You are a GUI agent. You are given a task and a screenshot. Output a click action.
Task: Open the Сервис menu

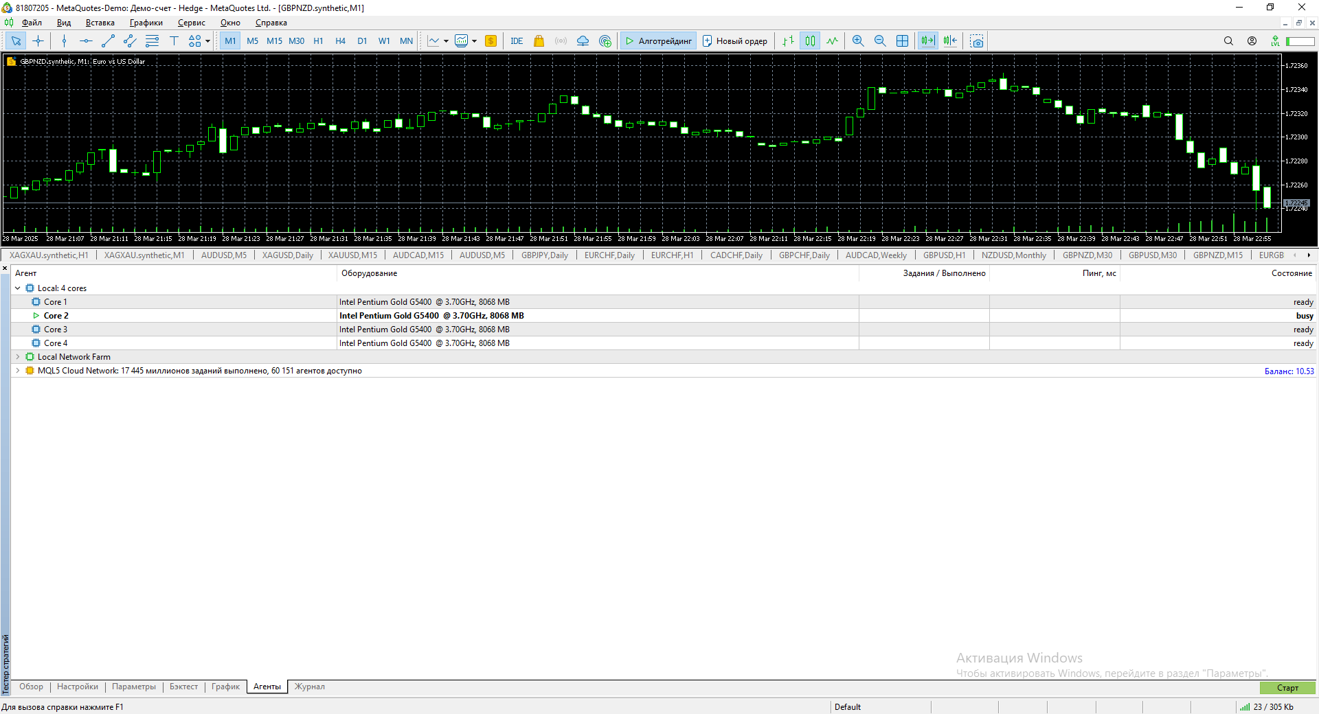pyautogui.click(x=191, y=23)
